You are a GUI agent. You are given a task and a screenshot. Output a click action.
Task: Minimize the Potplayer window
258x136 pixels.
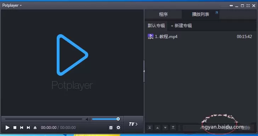237,6
